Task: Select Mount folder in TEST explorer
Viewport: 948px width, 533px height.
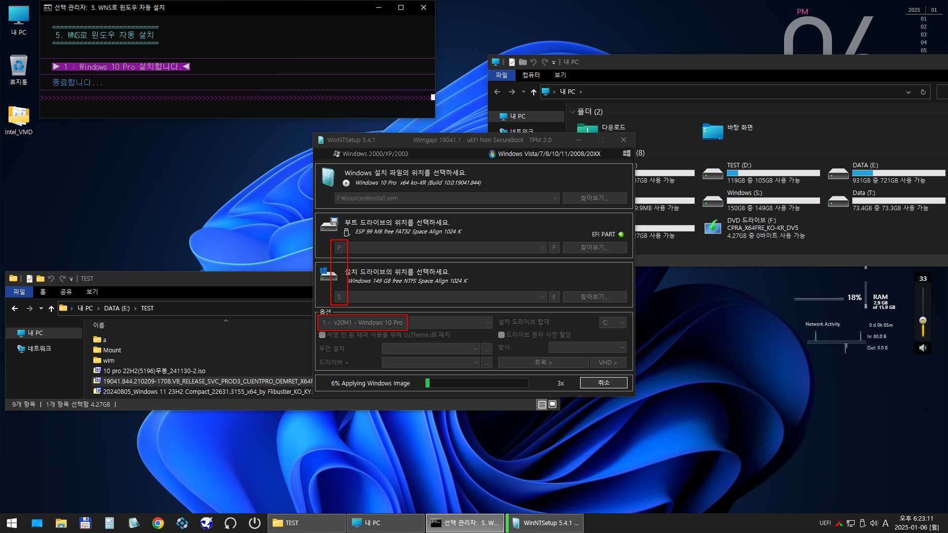Action: pos(112,350)
